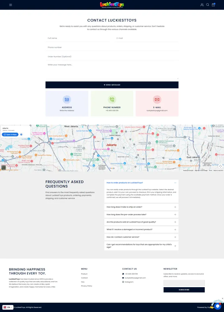Click the footer envelope icon
224x312 pixels.
coord(123,278)
